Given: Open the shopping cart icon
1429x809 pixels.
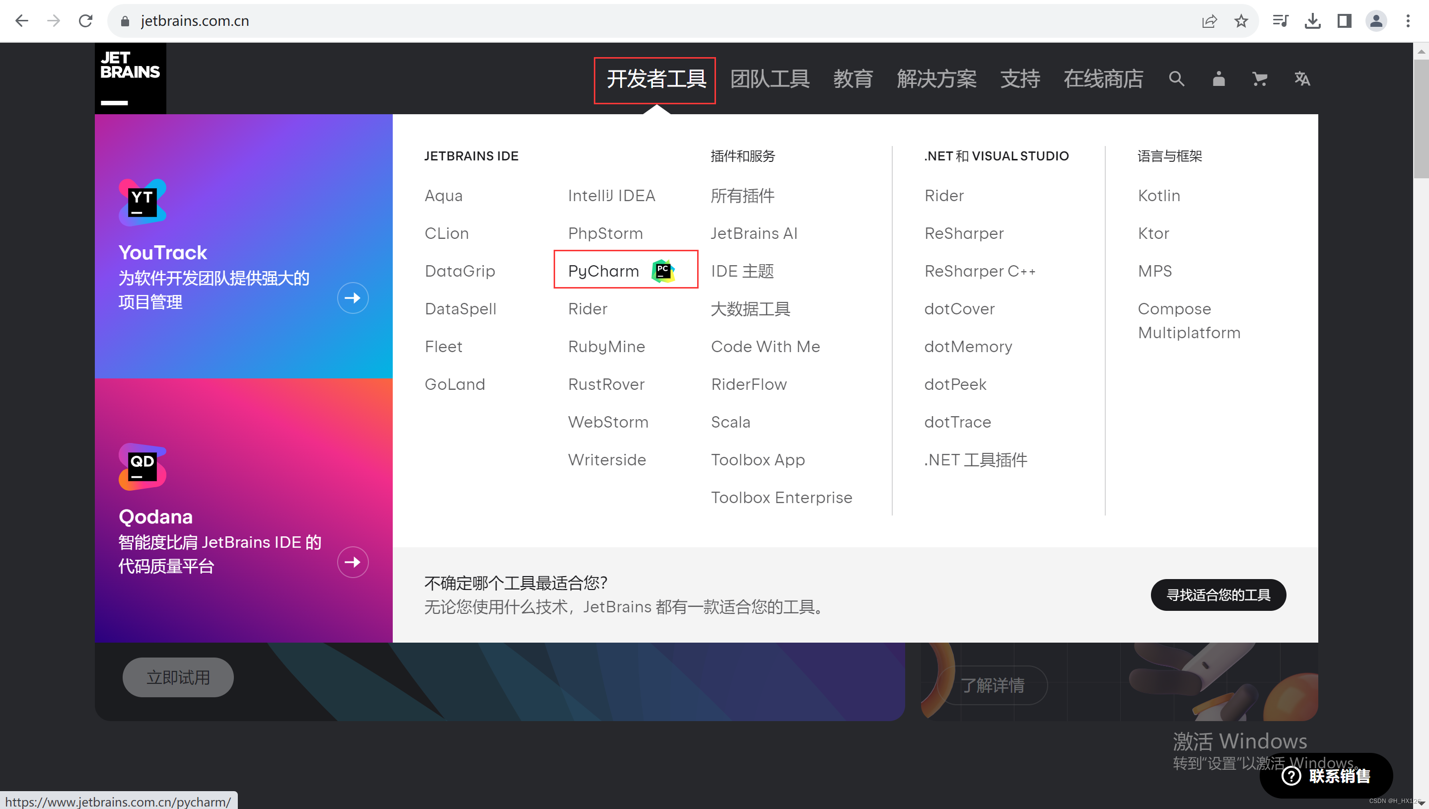Looking at the screenshot, I should pyautogui.click(x=1260, y=79).
